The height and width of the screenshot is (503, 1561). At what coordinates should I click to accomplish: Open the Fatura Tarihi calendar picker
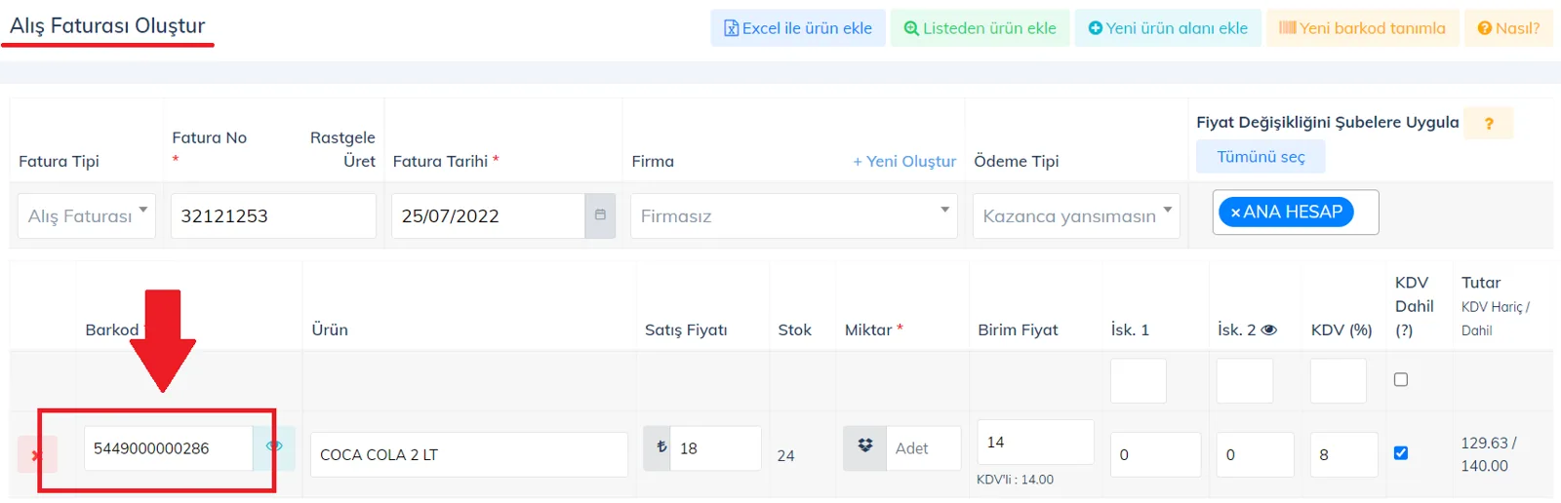point(600,215)
